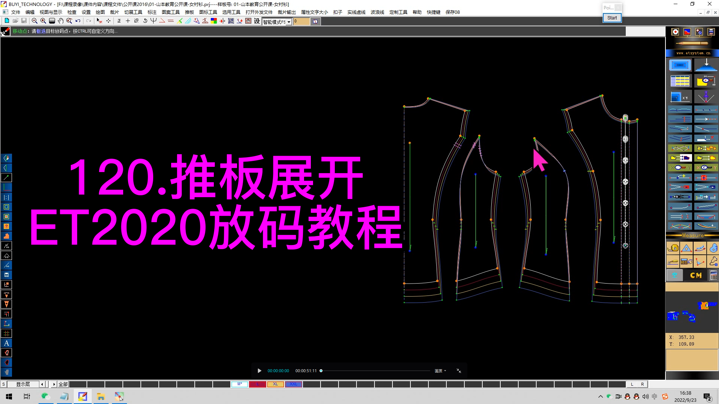Click the Start button

(612, 18)
